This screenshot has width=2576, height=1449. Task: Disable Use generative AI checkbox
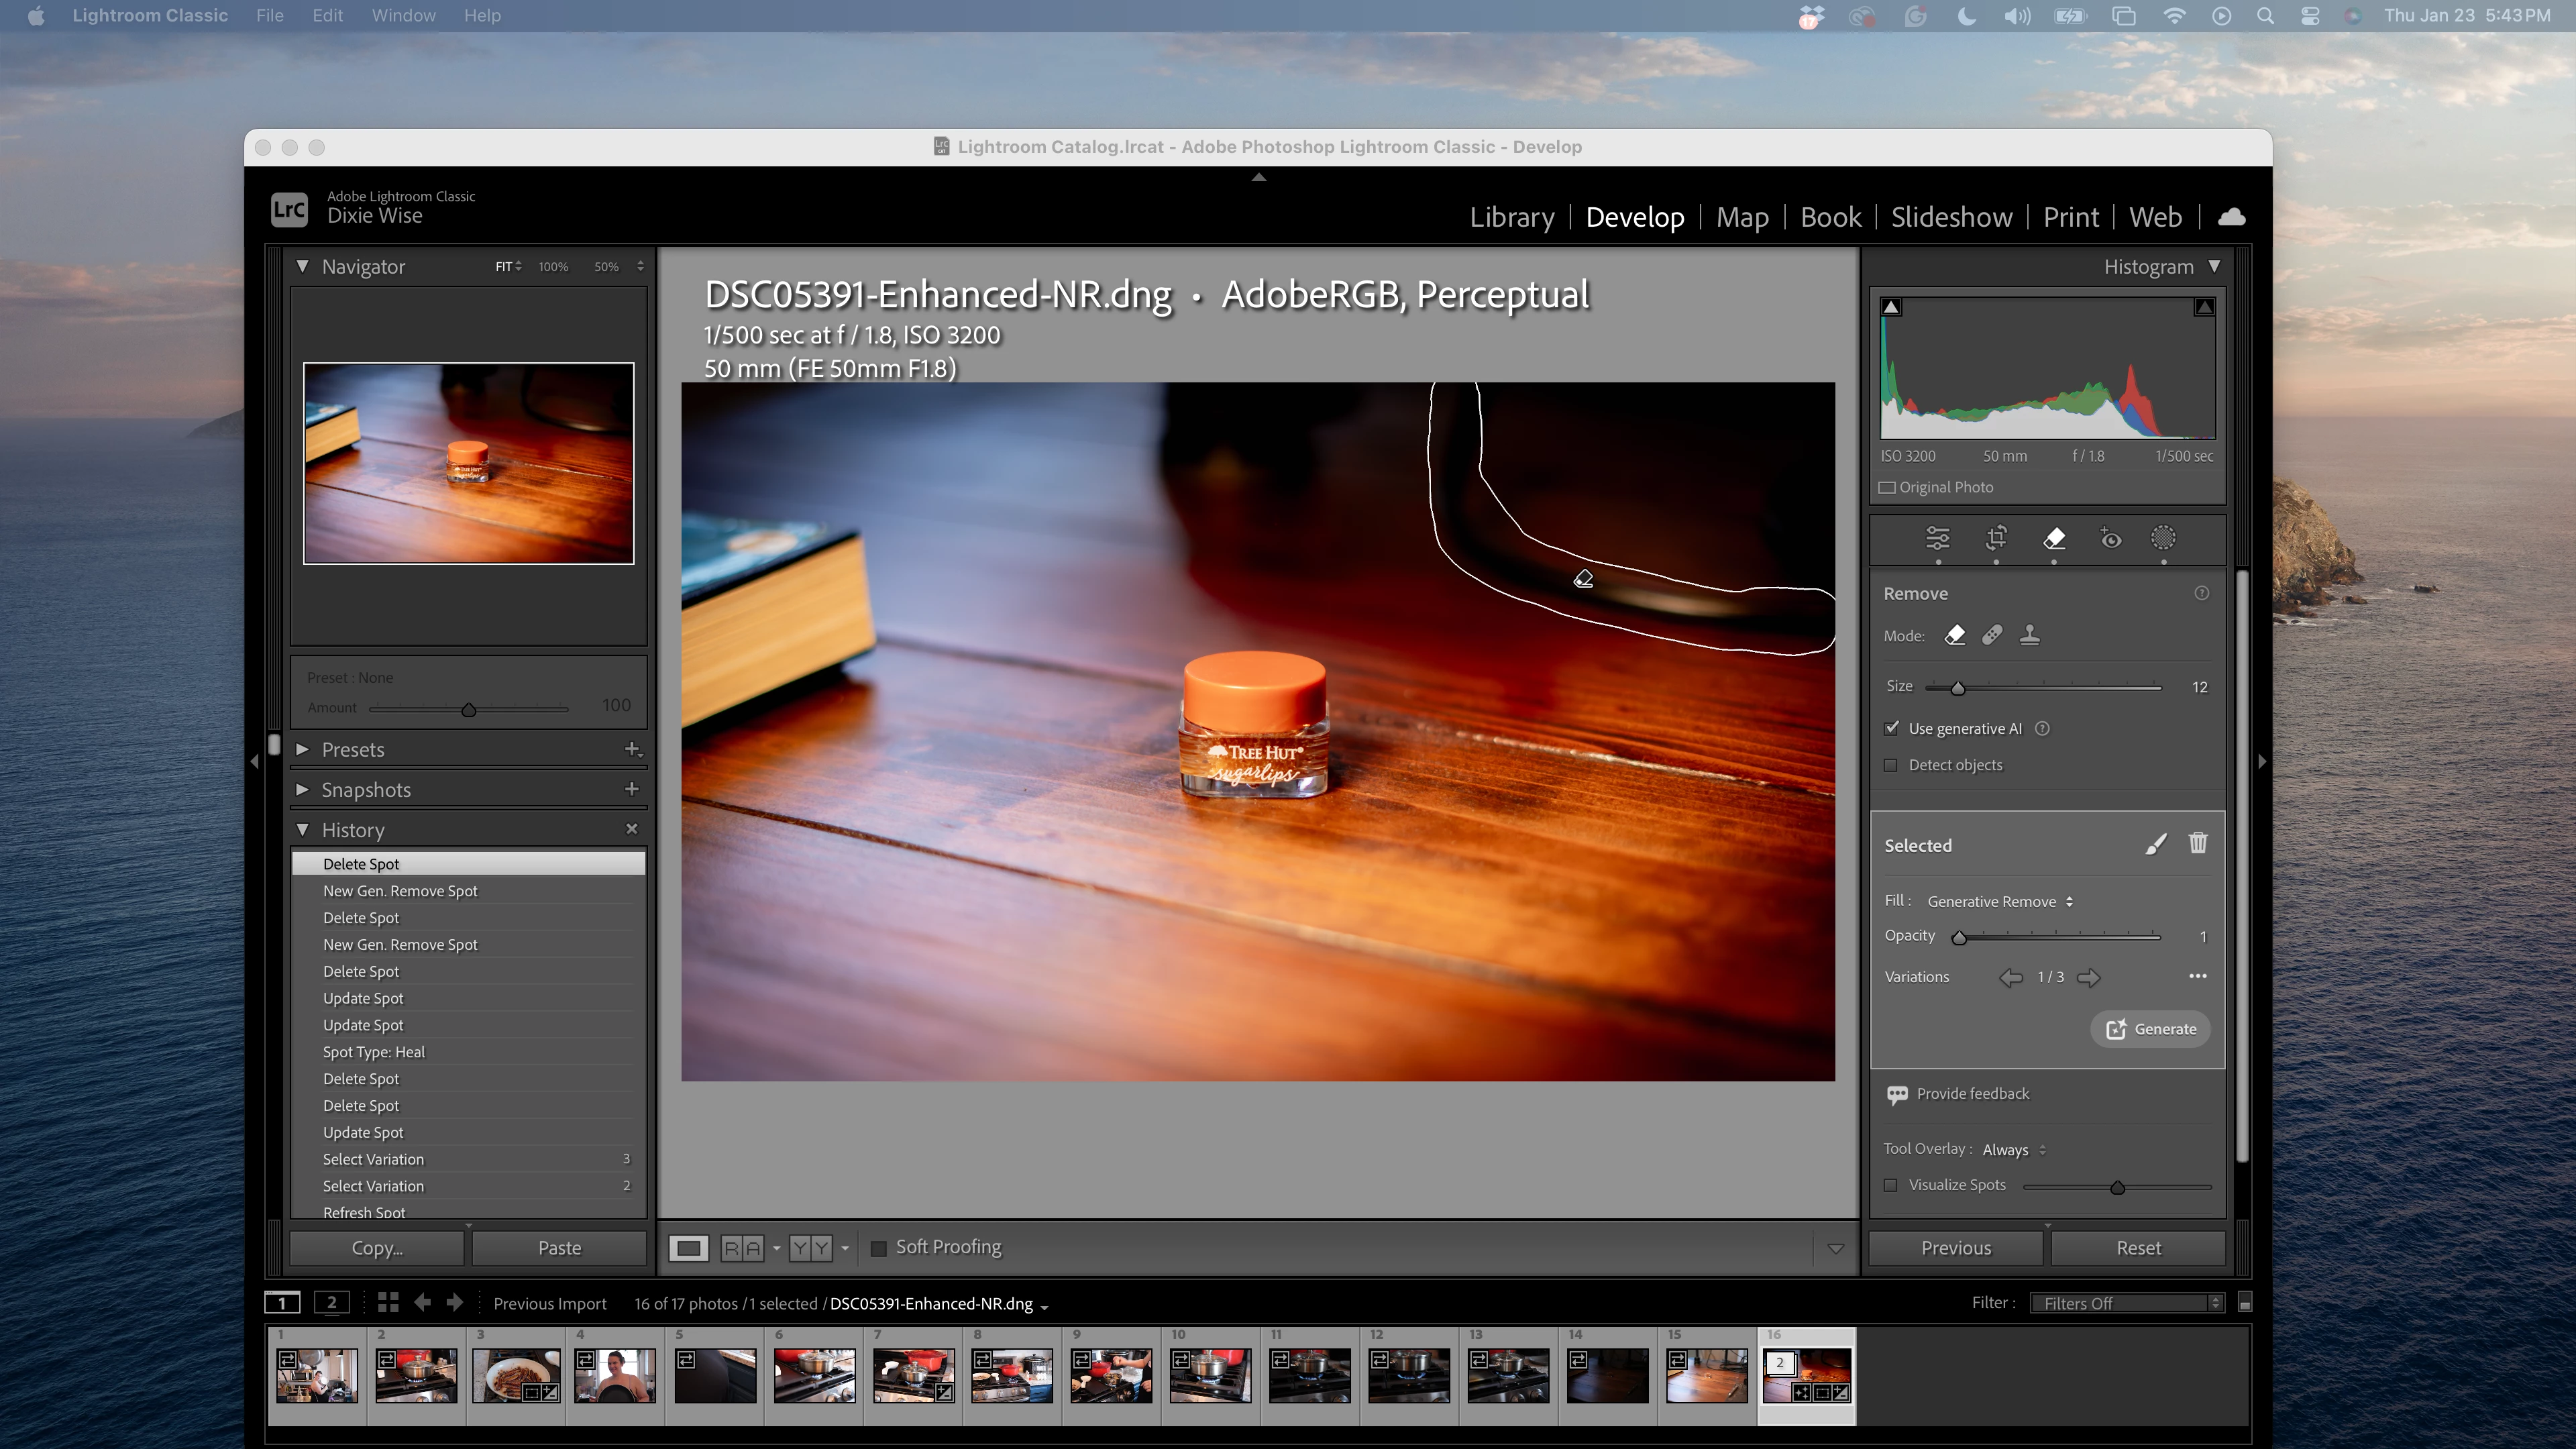point(1891,728)
